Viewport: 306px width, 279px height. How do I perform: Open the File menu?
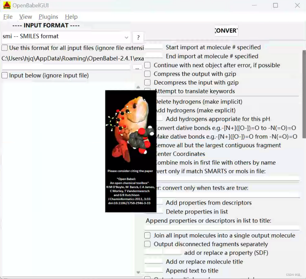point(8,17)
